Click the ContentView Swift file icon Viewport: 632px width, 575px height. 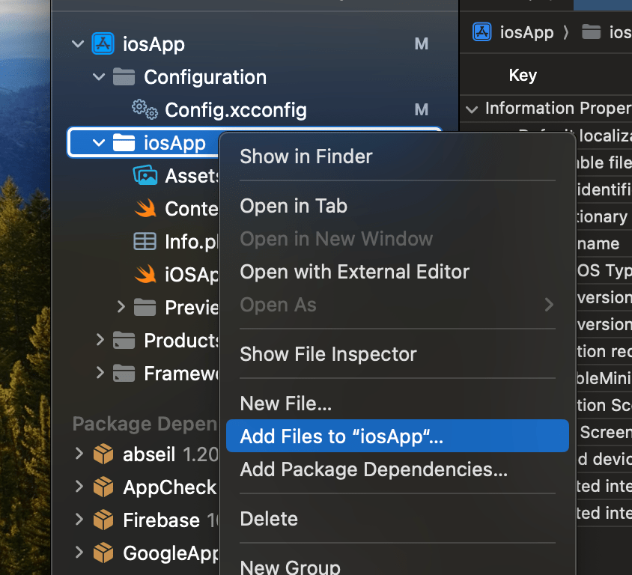coord(145,209)
